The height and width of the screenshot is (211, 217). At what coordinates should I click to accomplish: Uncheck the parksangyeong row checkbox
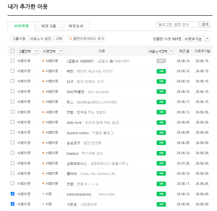[x=12, y=194]
